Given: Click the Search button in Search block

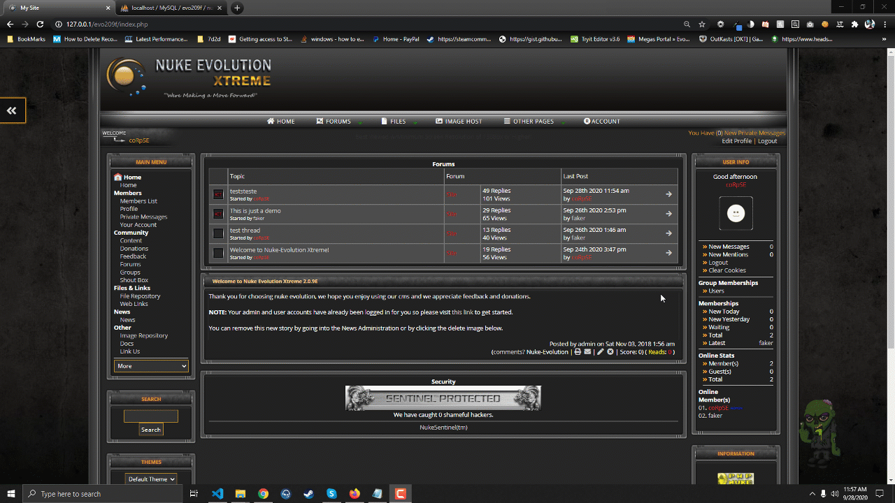Looking at the screenshot, I should point(151,430).
